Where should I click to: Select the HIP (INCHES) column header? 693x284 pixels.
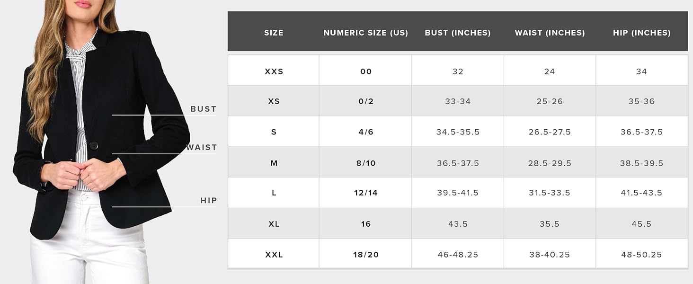(x=641, y=33)
